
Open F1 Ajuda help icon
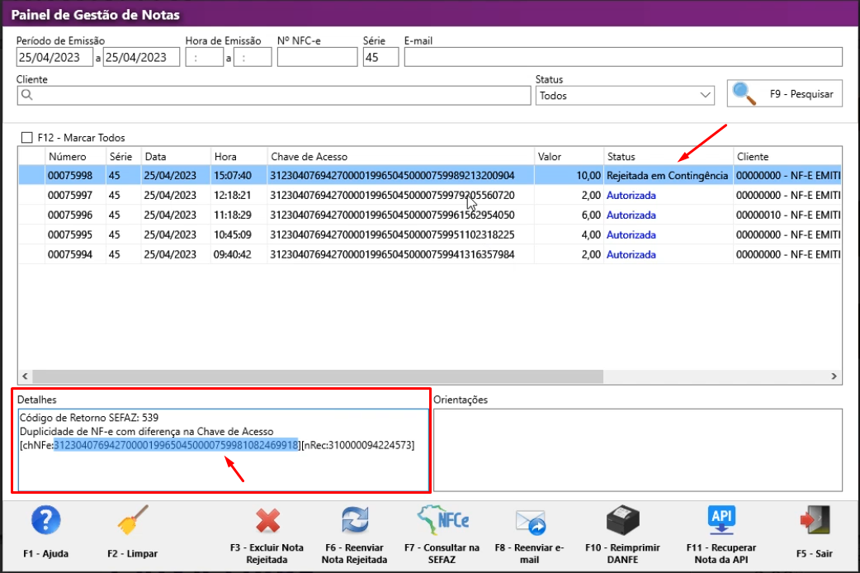46,520
